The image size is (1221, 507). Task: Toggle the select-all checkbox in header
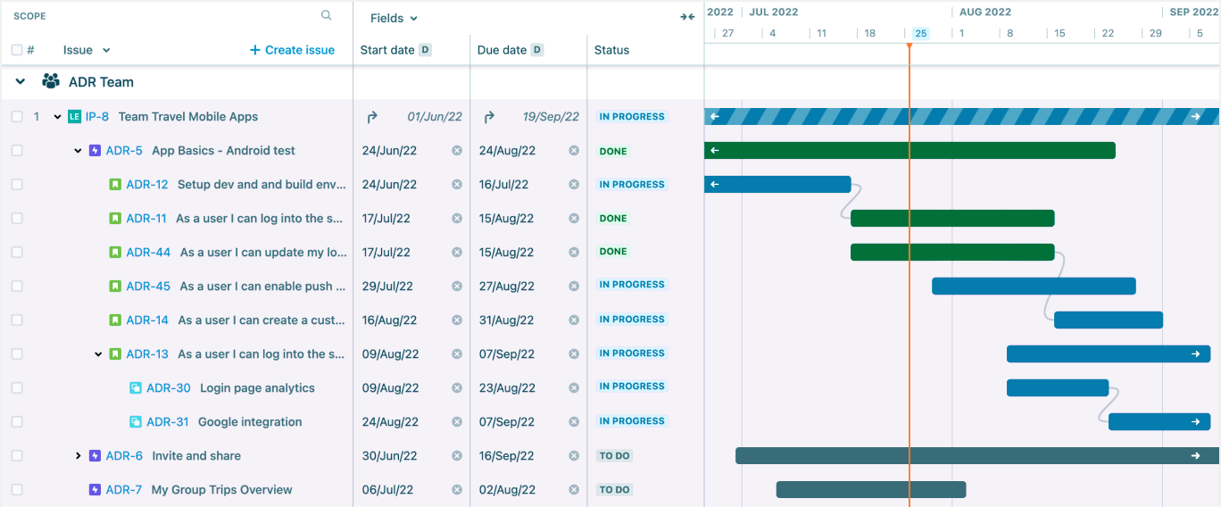17,50
